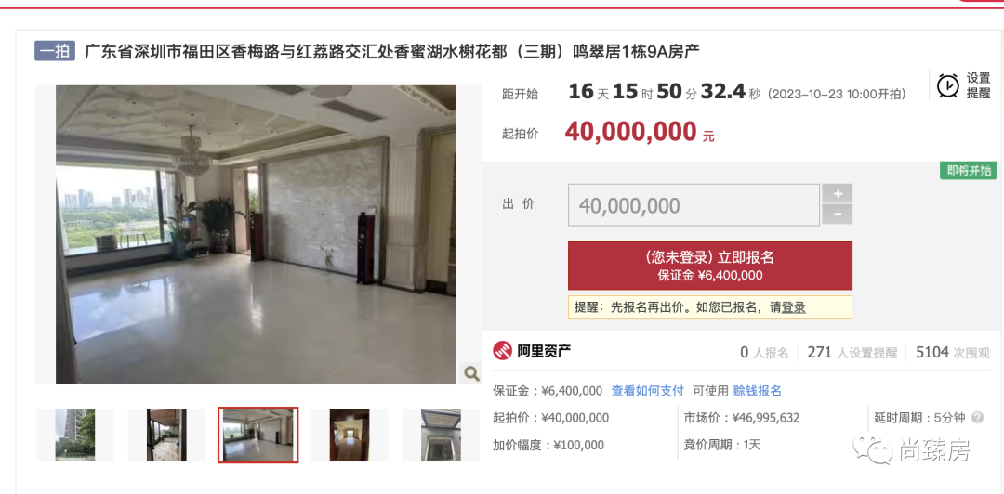Viewport: 1004px width, 494px height.
Task: Click the red 立即报名 registration button
Action: tap(710, 266)
